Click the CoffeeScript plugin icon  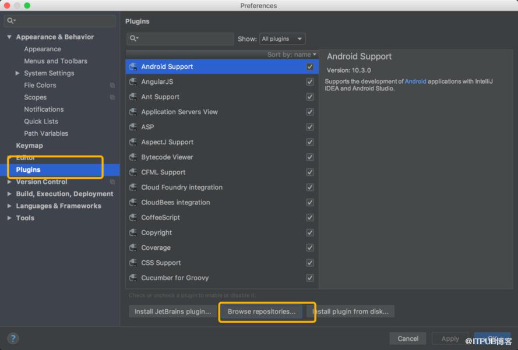[133, 218]
